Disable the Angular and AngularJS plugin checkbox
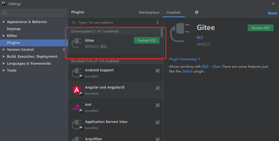Screen dimensions: 279x141 pyautogui.click(x=158, y=88)
